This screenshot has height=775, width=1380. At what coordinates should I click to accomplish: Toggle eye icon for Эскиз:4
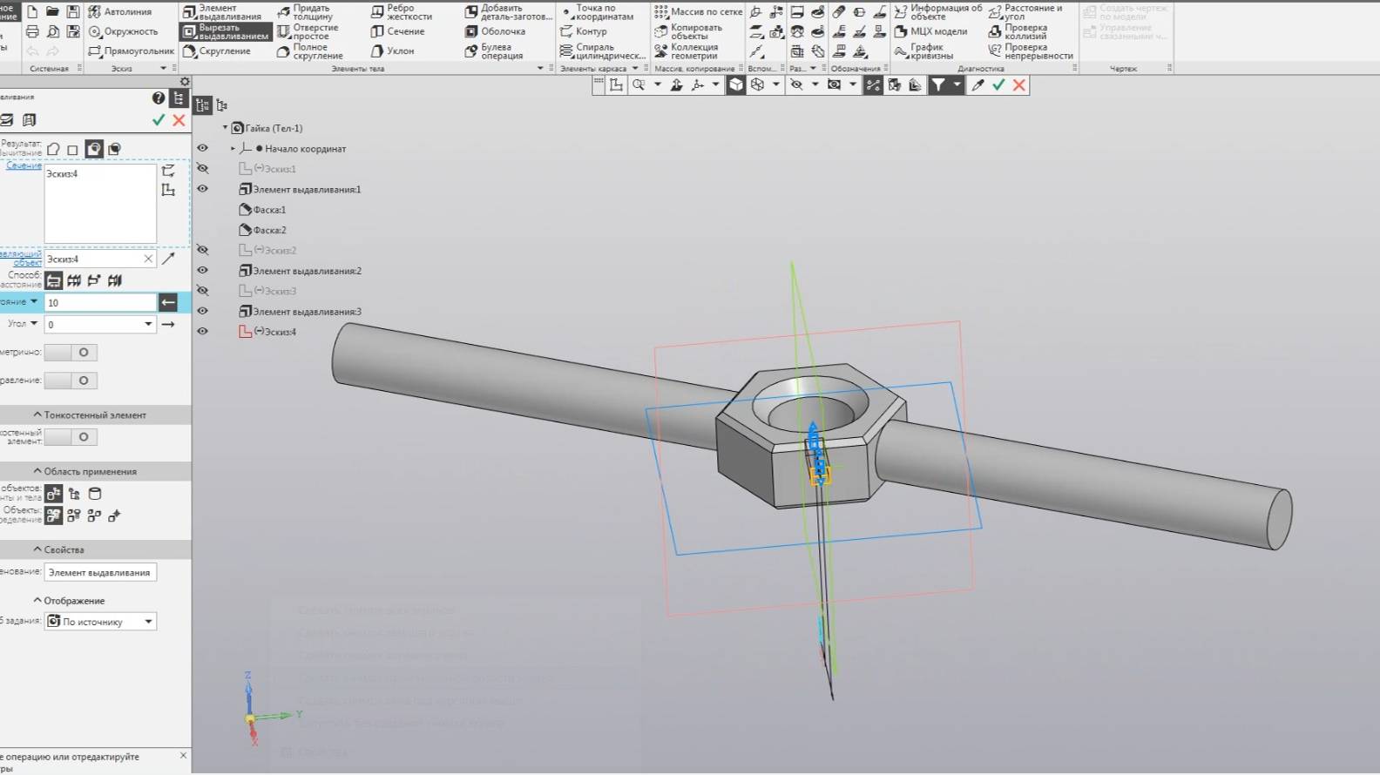[203, 332]
